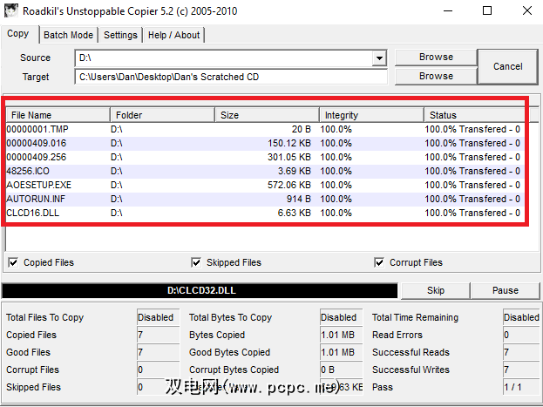
Task: Expand the Source path dropdown arrow
Action: [x=379, y=58]
